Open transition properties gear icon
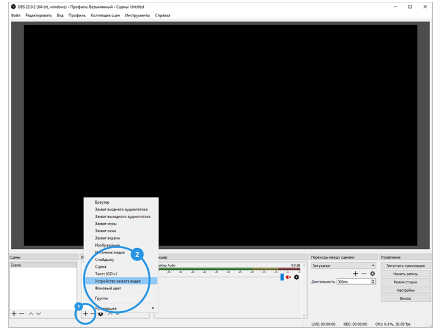Viewport: 440px width, 332px height. 373,274
